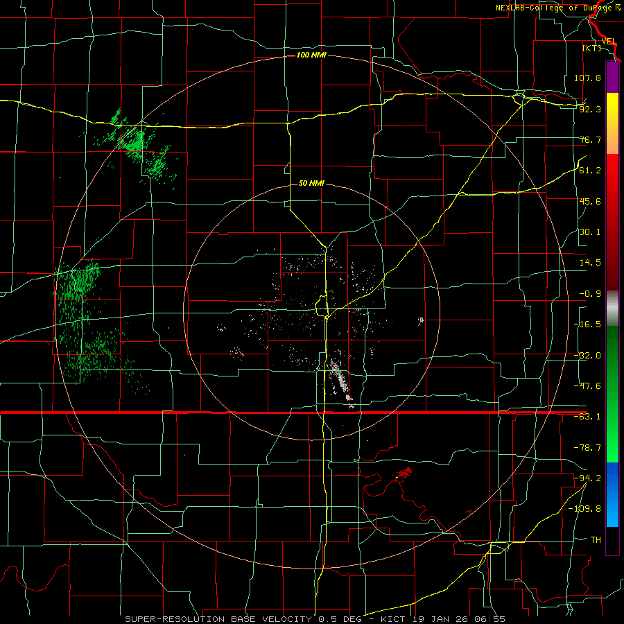
Task: Click the 50 NMI range ring label
Action: click(311, 183)
